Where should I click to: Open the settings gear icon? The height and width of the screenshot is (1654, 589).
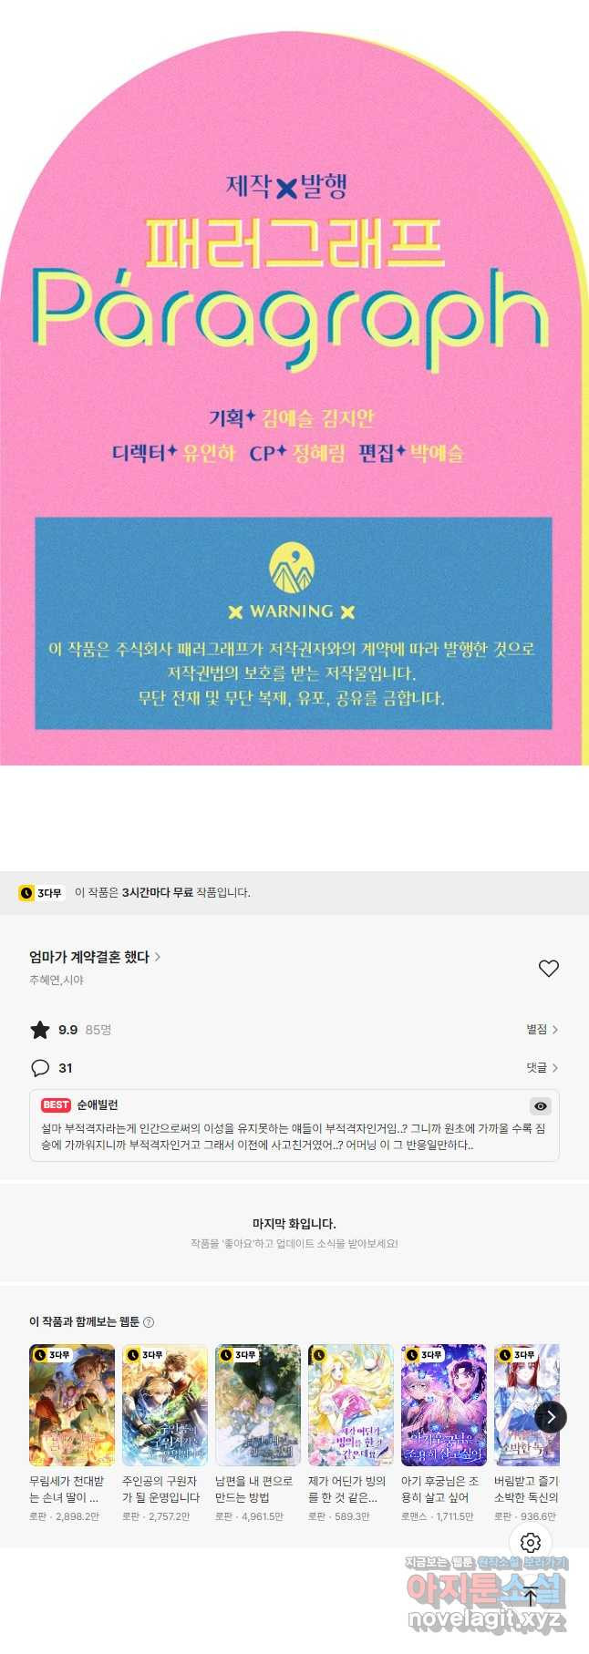531,1542
